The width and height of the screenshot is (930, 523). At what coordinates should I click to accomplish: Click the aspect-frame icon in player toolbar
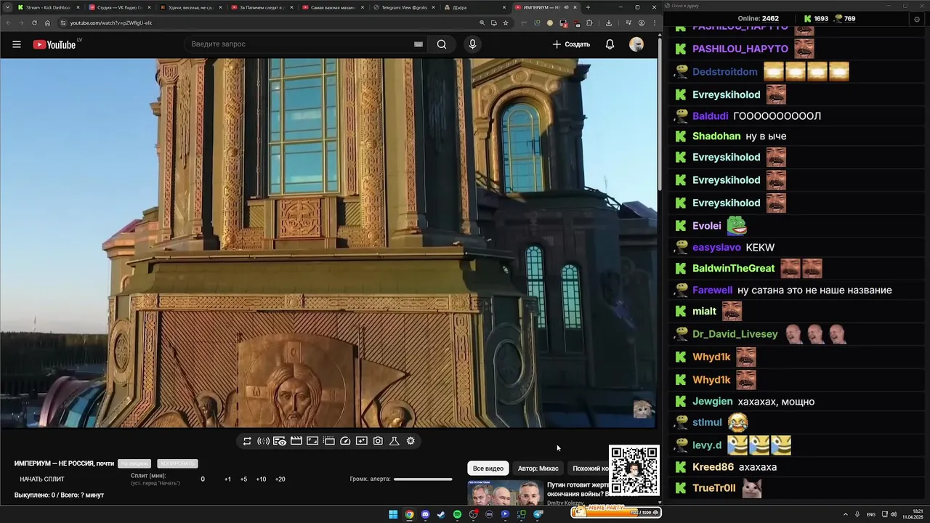[x=312, y=441]
